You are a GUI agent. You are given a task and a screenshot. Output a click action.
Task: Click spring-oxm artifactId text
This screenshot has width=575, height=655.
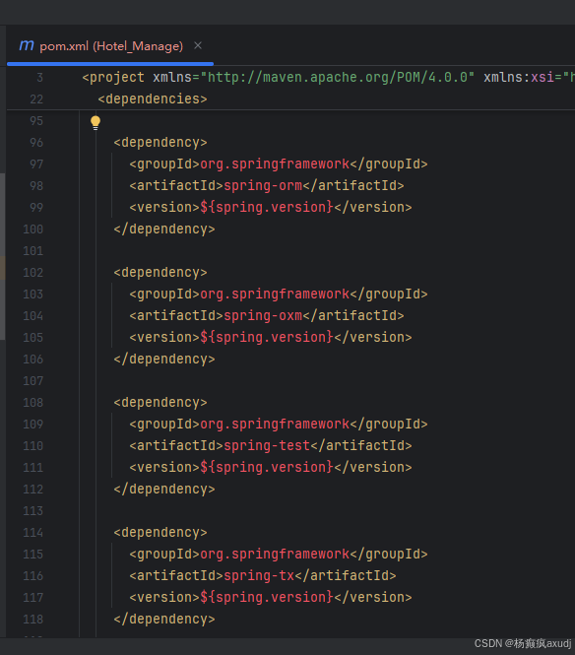263,315
